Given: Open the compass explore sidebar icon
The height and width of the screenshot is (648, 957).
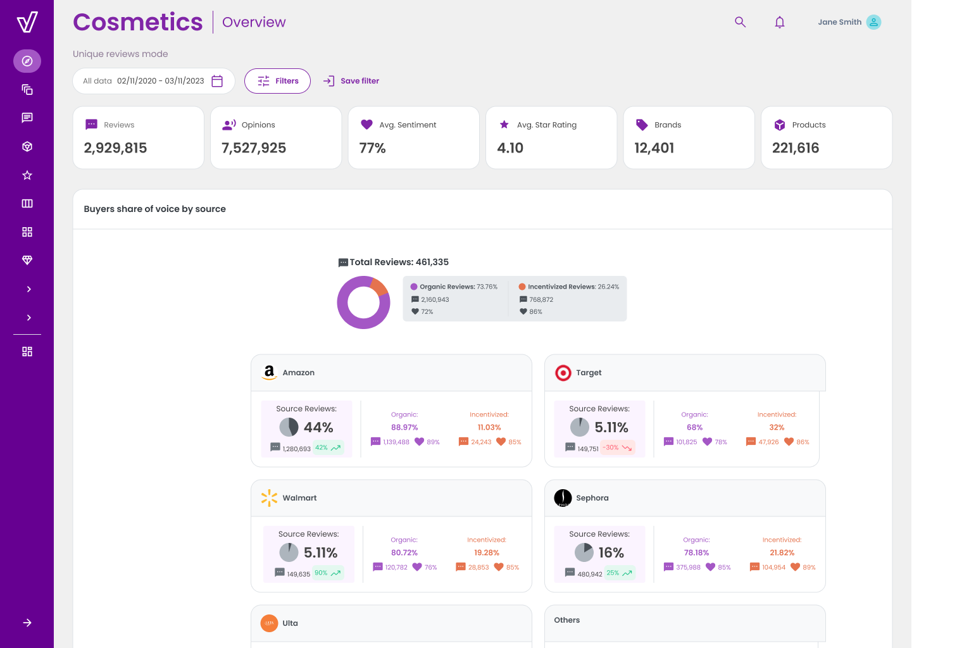Looking at the screenshot, I should click(27, 61).
